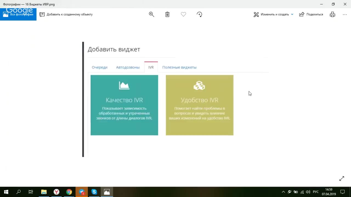Rotate the photo
The image size is (351, 197).
tap(200, 15)
